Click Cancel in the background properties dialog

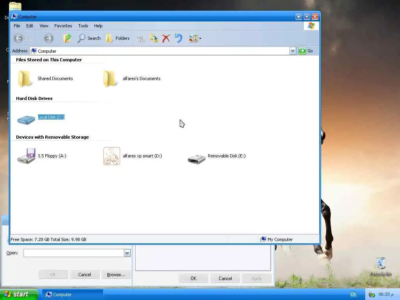[225, 278]
